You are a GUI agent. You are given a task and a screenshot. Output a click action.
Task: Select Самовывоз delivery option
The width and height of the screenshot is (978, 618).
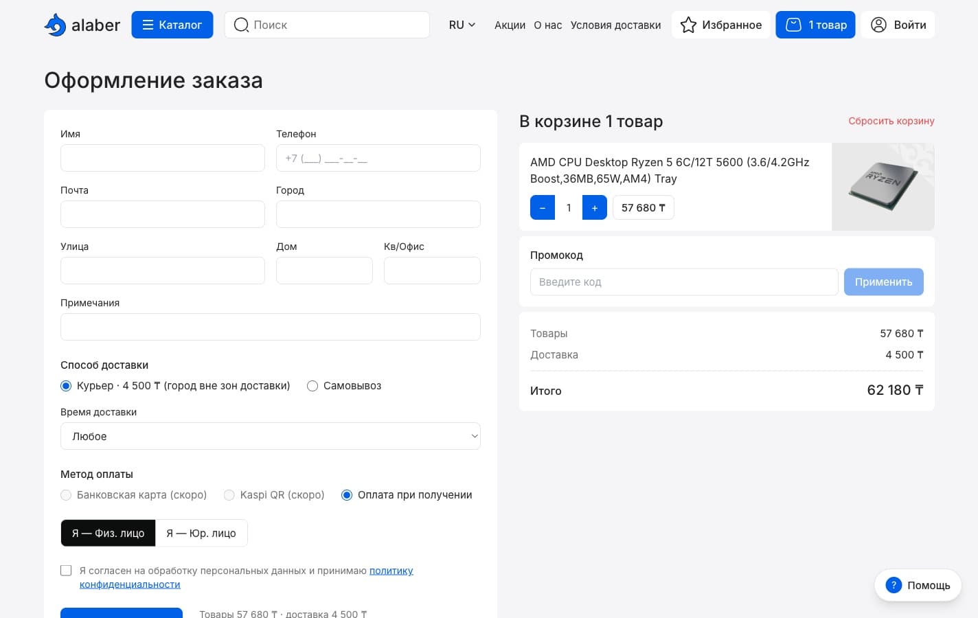click(312, 386)
